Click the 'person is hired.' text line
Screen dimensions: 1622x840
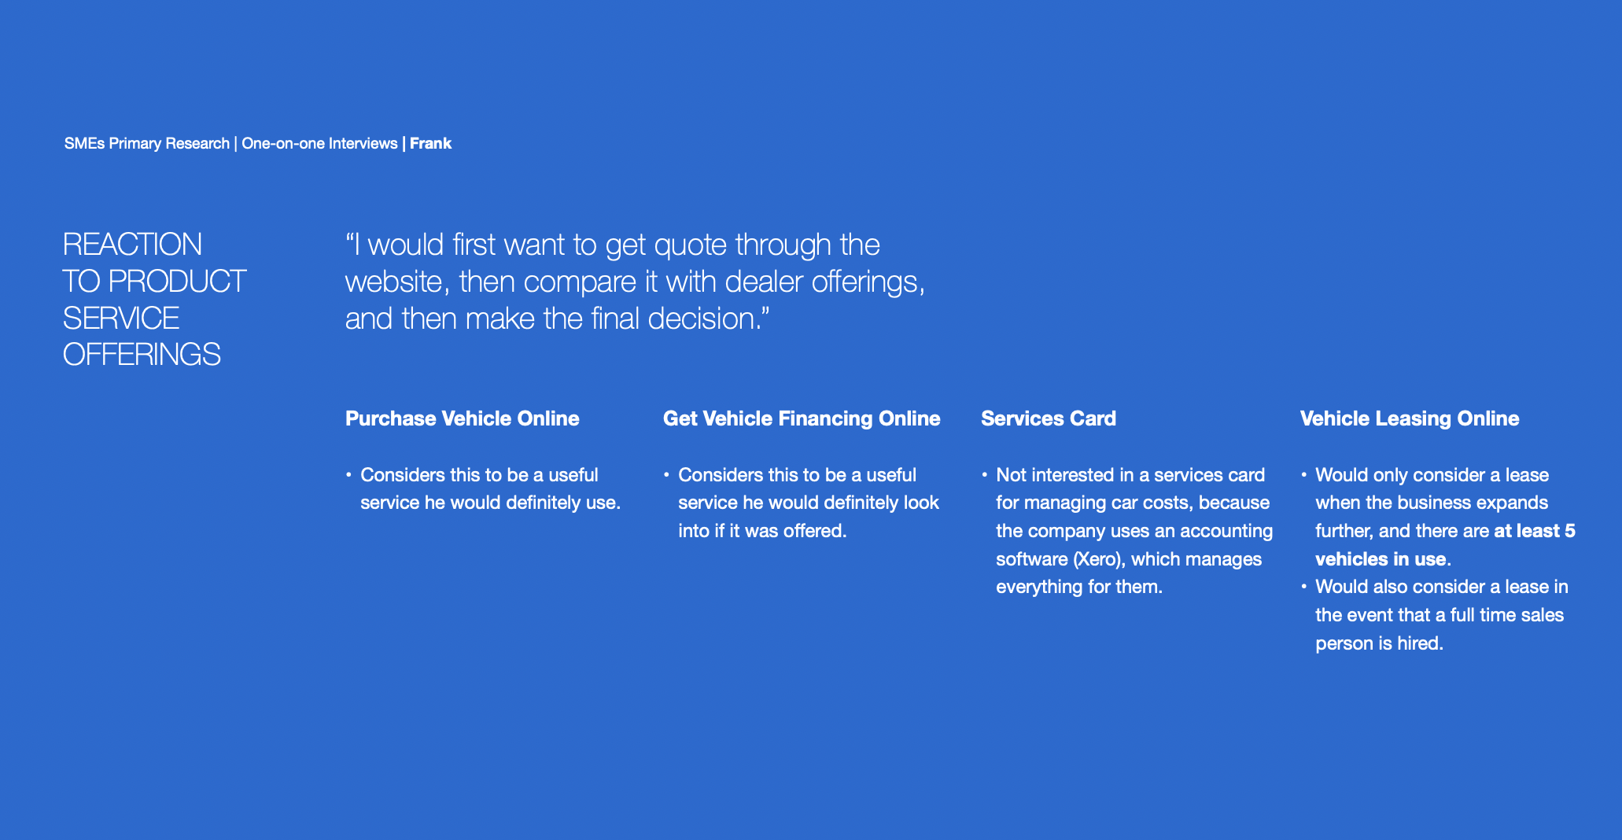[x=1380, y=643]
